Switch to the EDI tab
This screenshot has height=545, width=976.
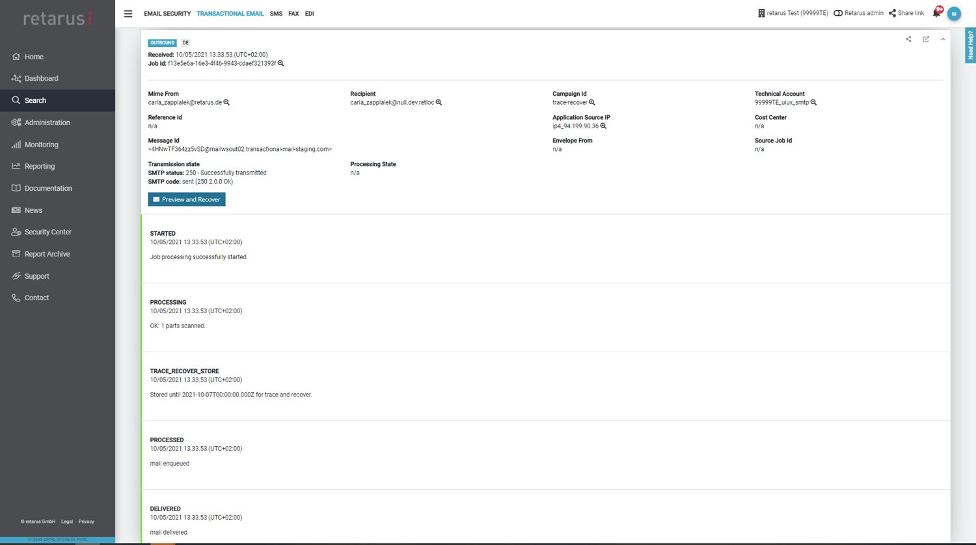point(309,14)
